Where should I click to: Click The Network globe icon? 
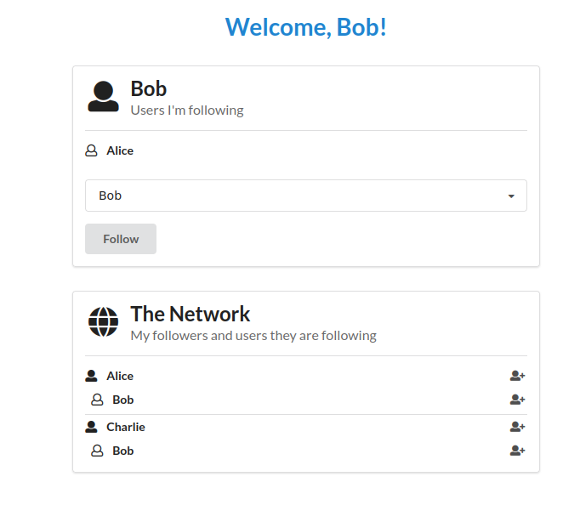click(x=103, y=321)
